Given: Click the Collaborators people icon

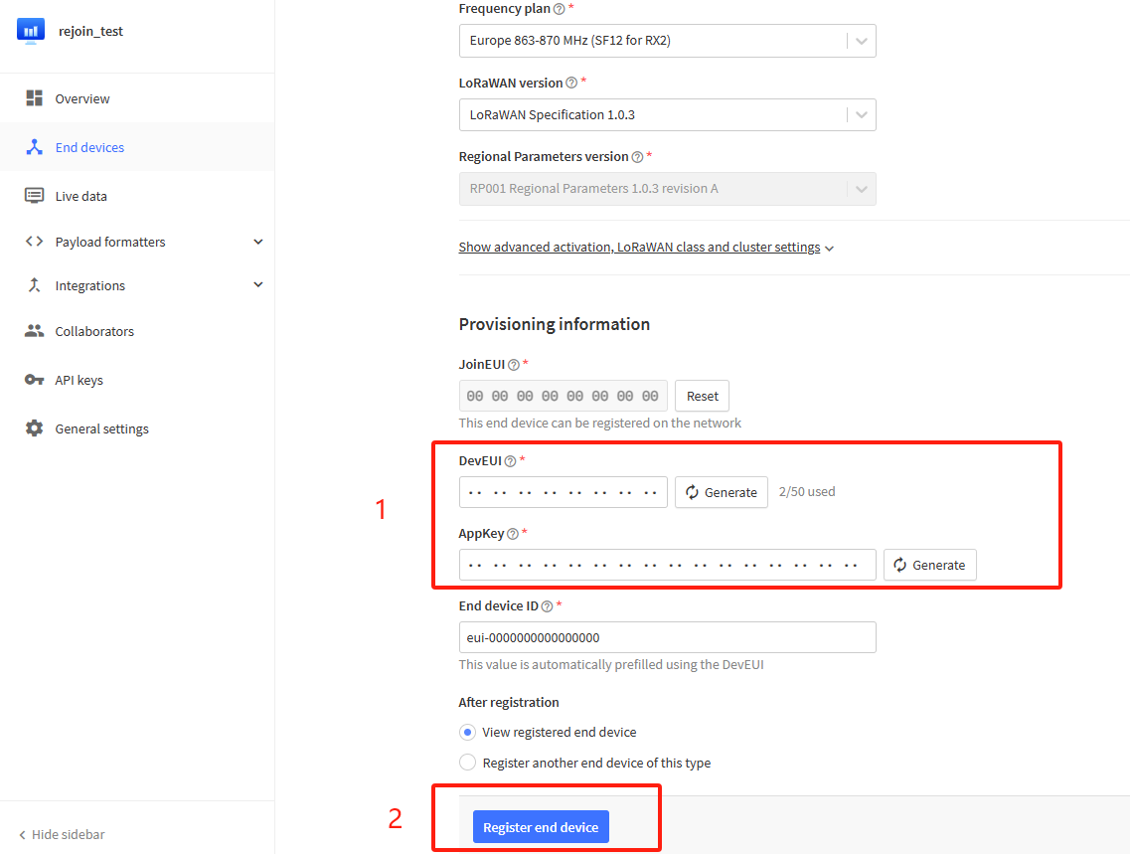Looking at the screenshot, I should pos(34,331).
